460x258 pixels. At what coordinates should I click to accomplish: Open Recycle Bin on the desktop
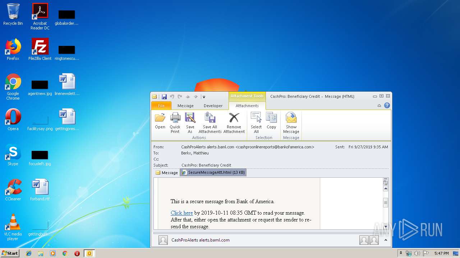(13, 14)
